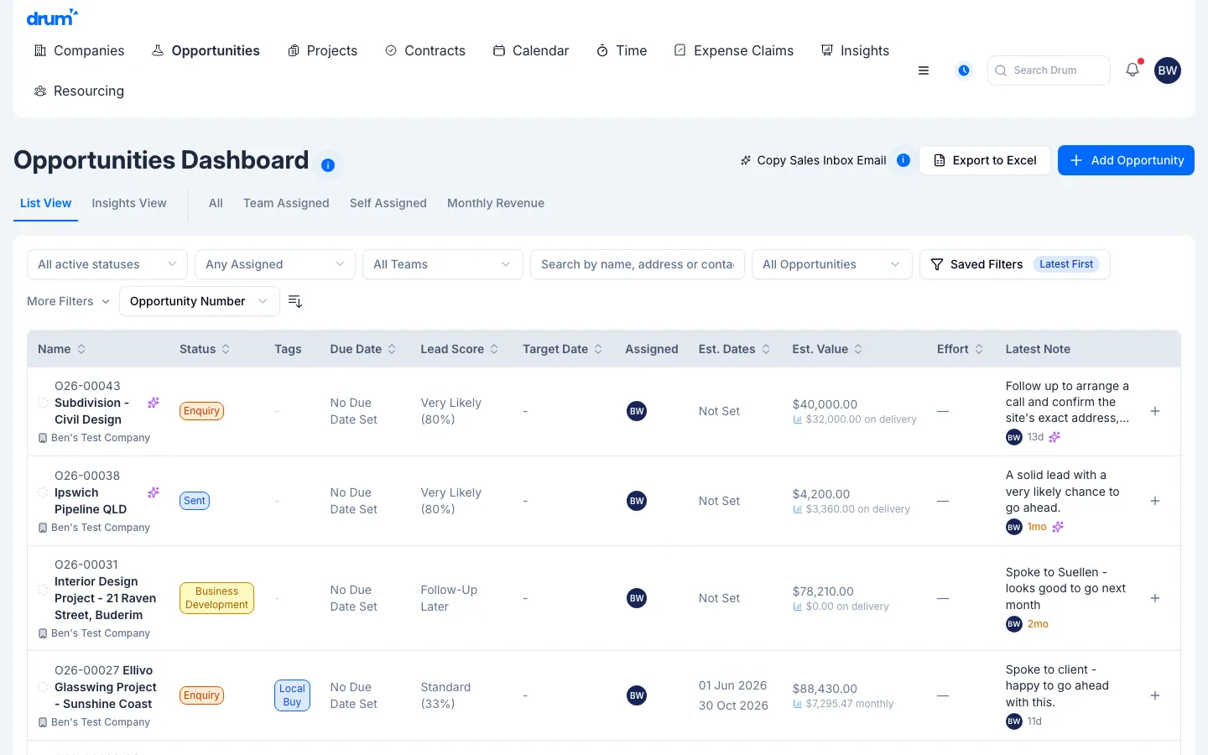Sort by Lead Score column header

(459, 349)
